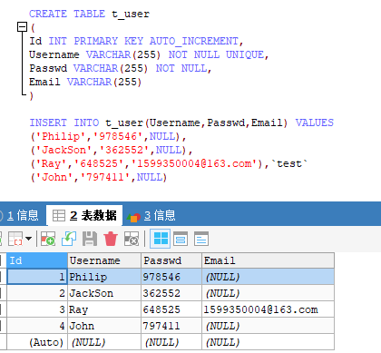Click John's (NULL) email cell
This screenshot has height=353, width=381.
(269, 326)
